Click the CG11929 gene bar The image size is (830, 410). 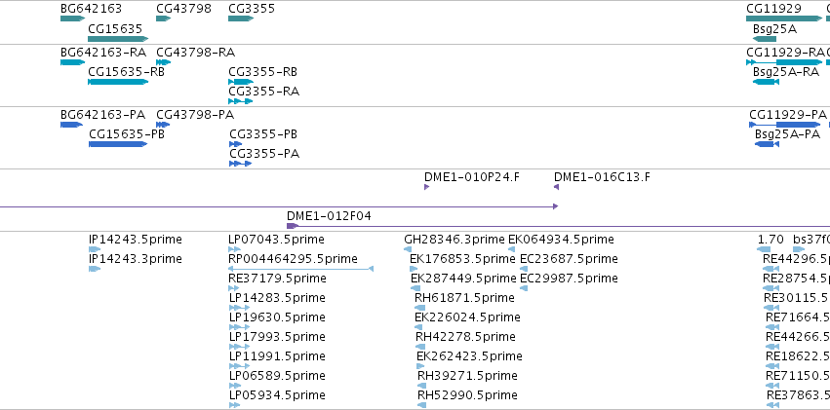784,19
